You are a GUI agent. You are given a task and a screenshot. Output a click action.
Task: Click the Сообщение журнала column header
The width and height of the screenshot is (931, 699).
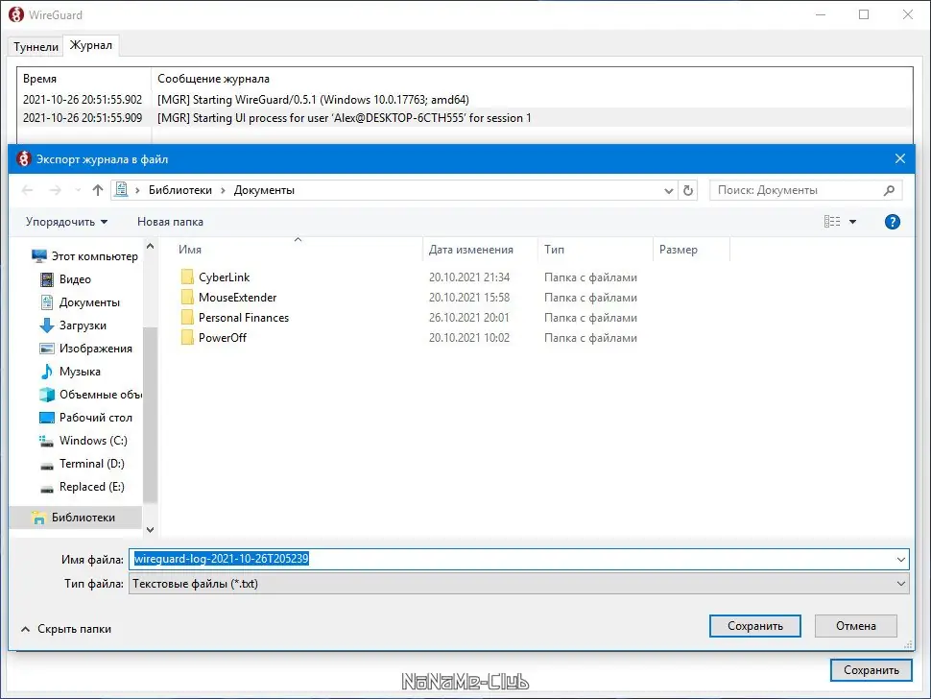pos(213,79)
